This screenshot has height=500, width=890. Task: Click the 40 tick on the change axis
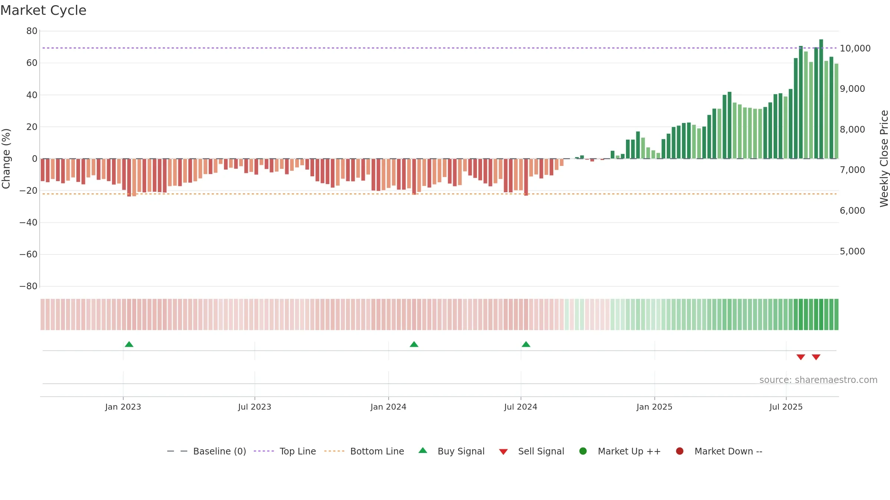pos(32,95)
